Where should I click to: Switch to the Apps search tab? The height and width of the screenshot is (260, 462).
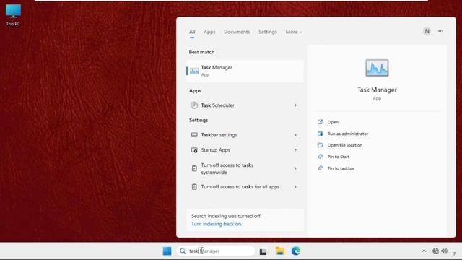click(x=209, y=32)
